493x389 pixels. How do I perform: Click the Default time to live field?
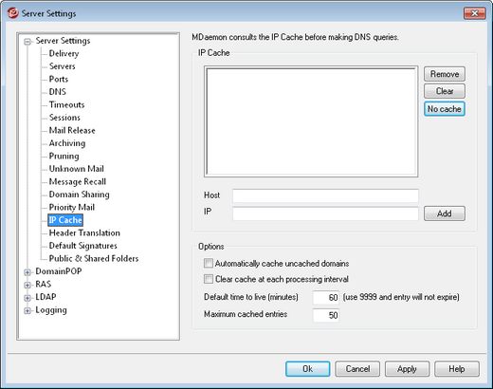[326, 297]
